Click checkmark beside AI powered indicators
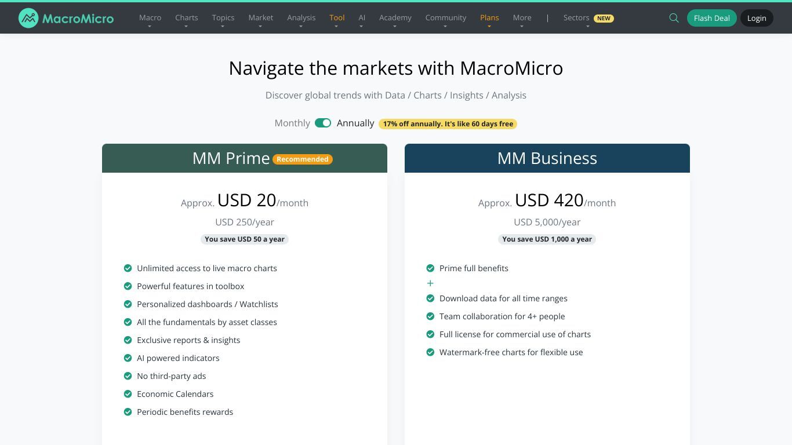This screenshot has height=445, width=792. click(128, 358)
